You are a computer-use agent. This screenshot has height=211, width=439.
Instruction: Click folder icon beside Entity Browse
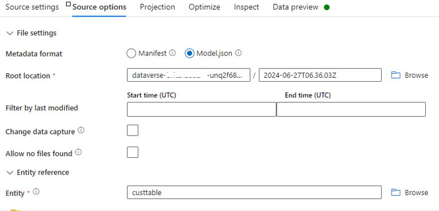[395, 193]
